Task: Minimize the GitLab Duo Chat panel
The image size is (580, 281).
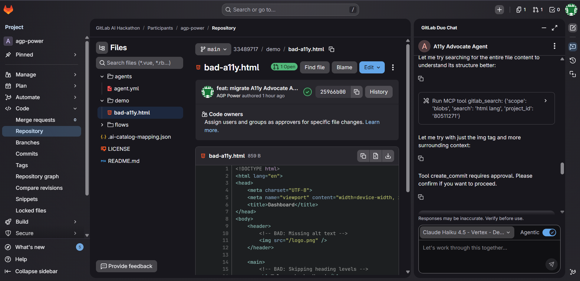Action: pos(544,28)
